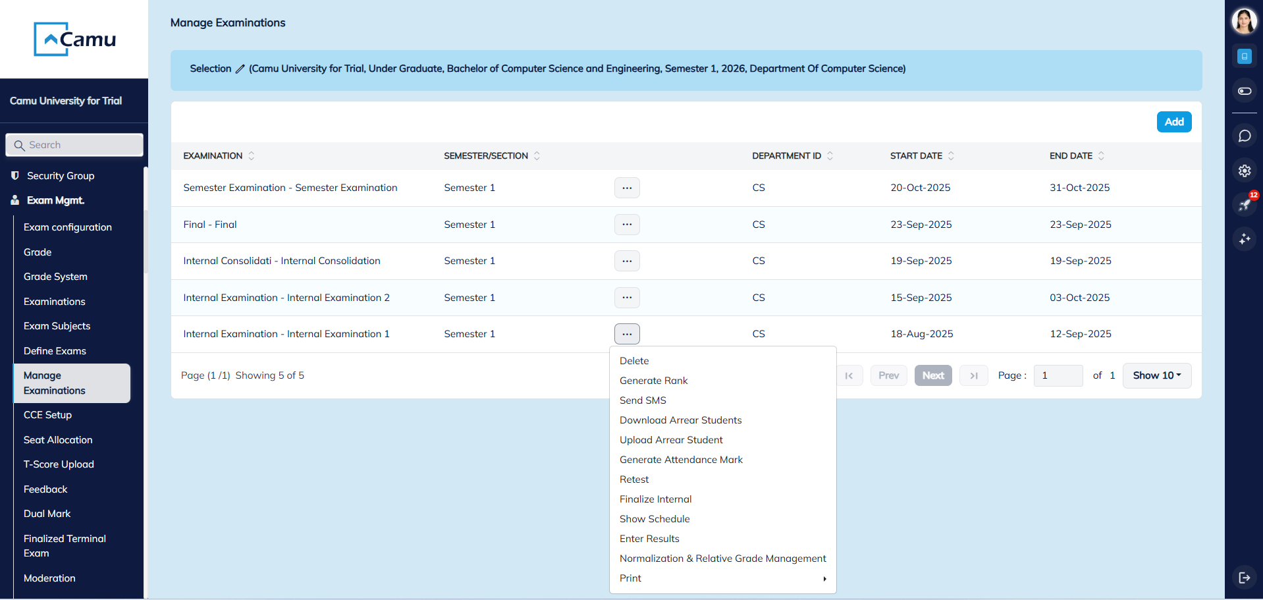
Task: Choose Finalize Internal in context menu
Action: [x=655, y=499]
